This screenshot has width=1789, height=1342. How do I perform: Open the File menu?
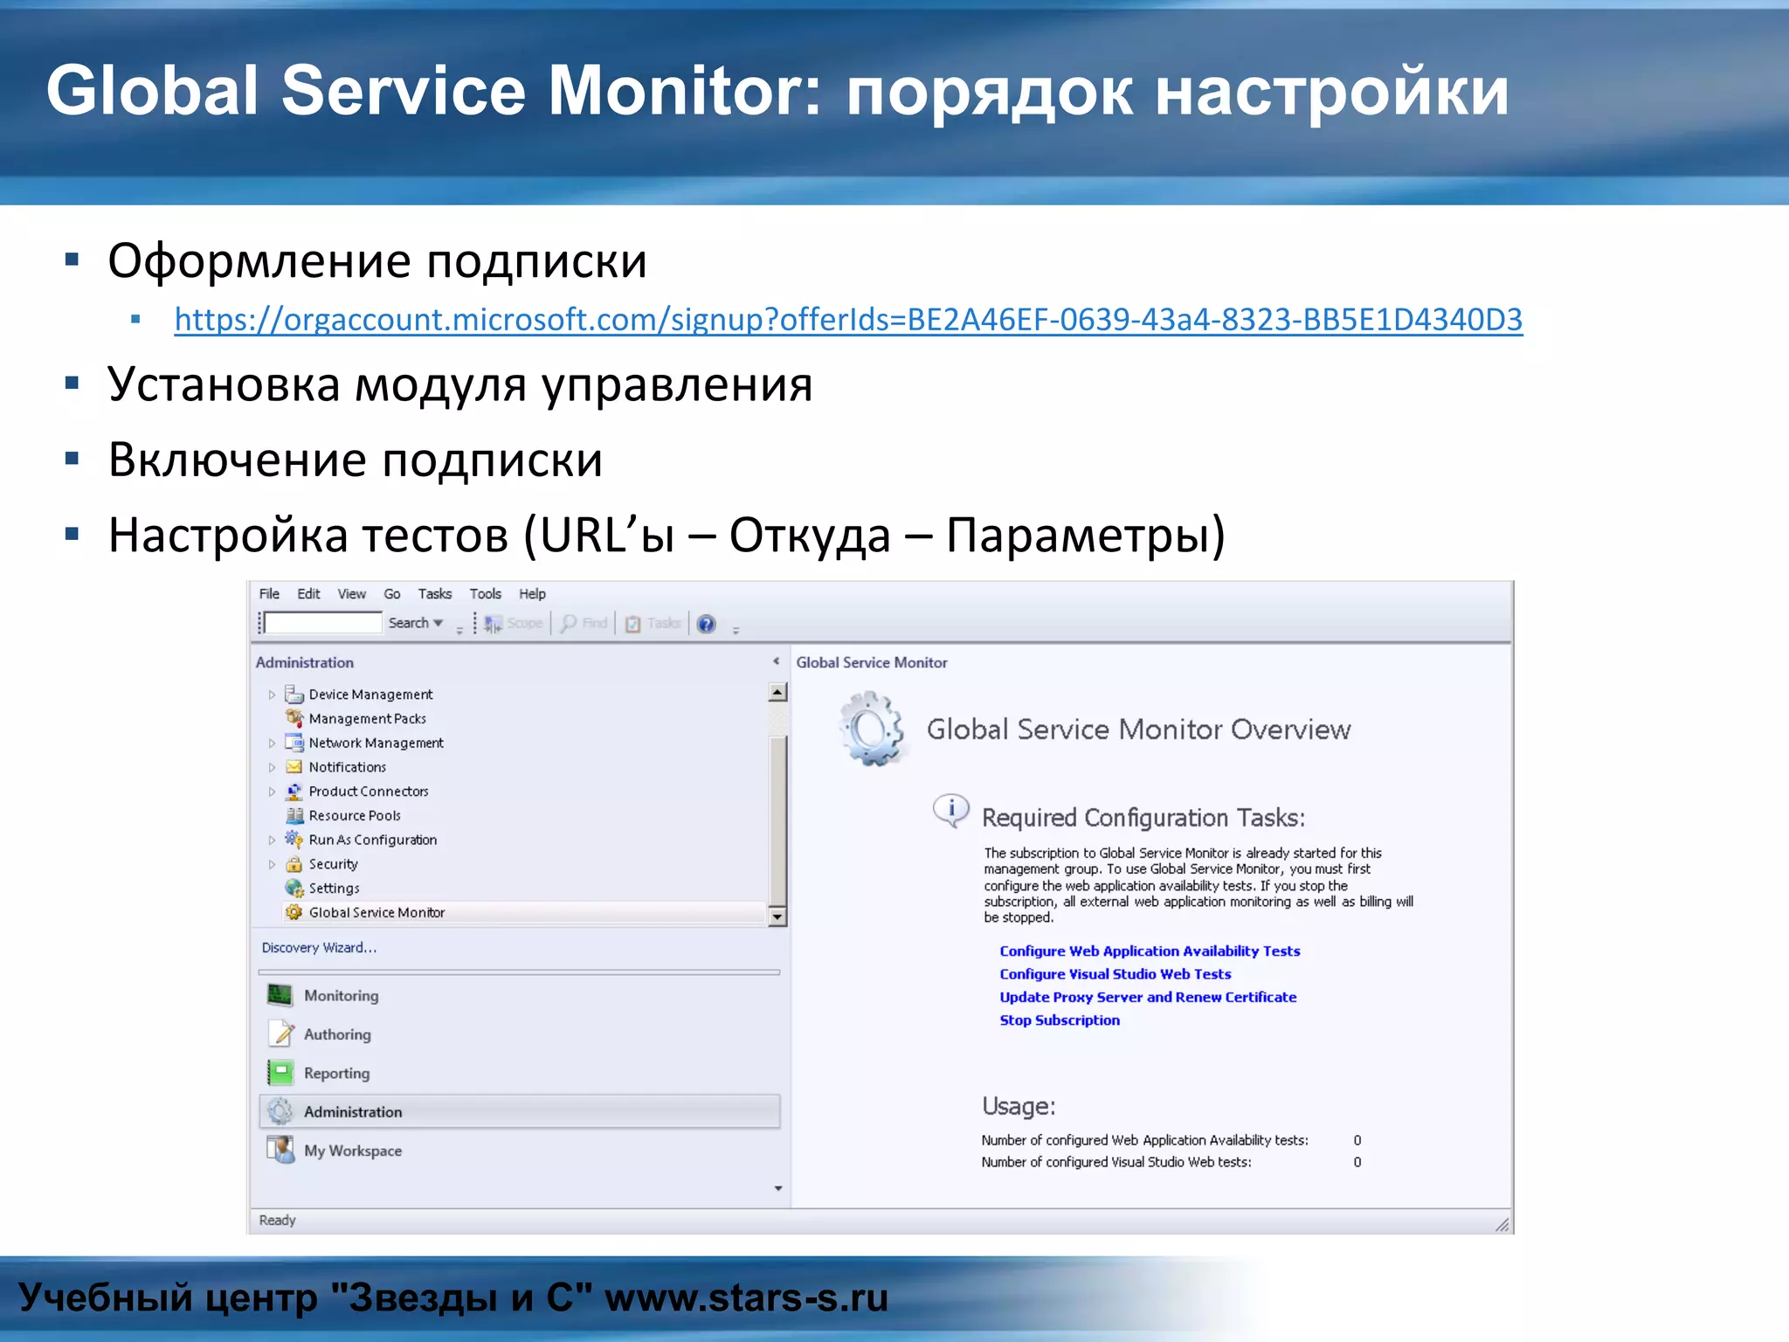click(x=269, y=594)
